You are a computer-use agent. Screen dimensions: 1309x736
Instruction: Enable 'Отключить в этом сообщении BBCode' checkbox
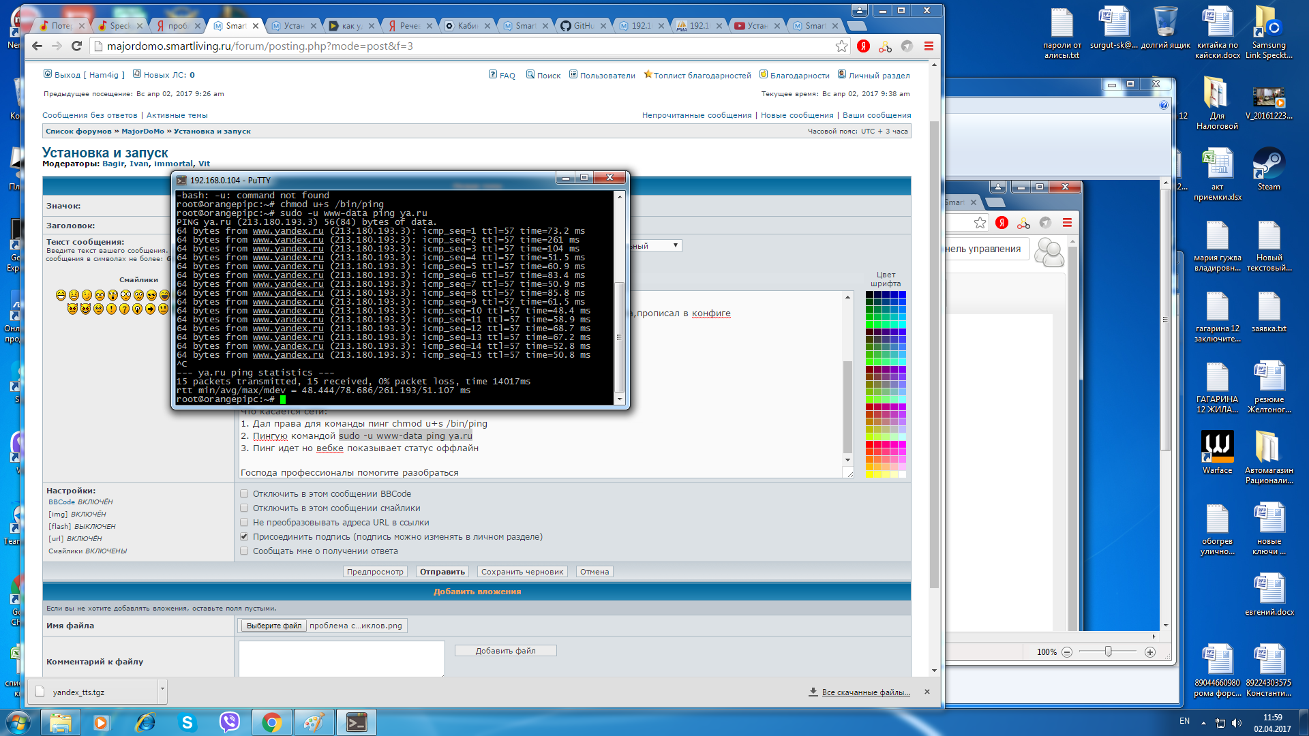coord(244,494)
